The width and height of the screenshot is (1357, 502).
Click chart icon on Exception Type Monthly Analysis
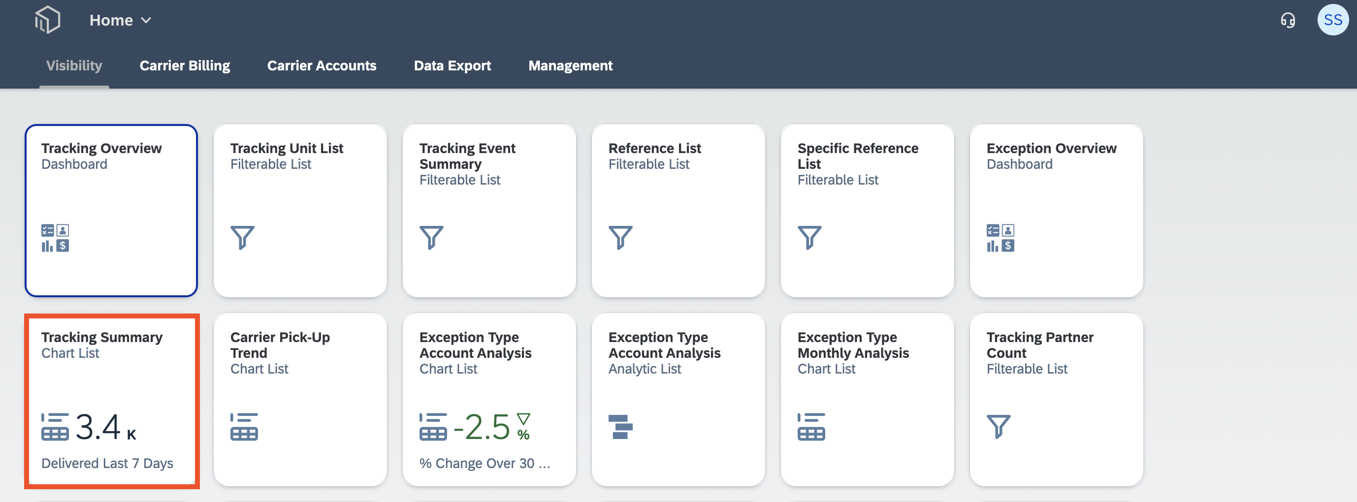(811, 426)
